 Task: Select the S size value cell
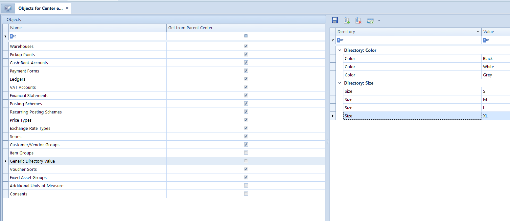tap(496, 91)
